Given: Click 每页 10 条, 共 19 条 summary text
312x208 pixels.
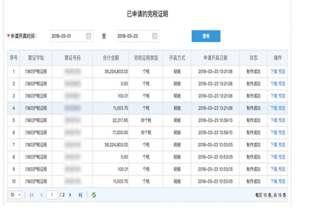Looking at the screenshot, I should [270, 195].
